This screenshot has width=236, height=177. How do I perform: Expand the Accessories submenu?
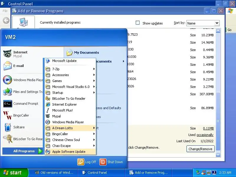70,75
